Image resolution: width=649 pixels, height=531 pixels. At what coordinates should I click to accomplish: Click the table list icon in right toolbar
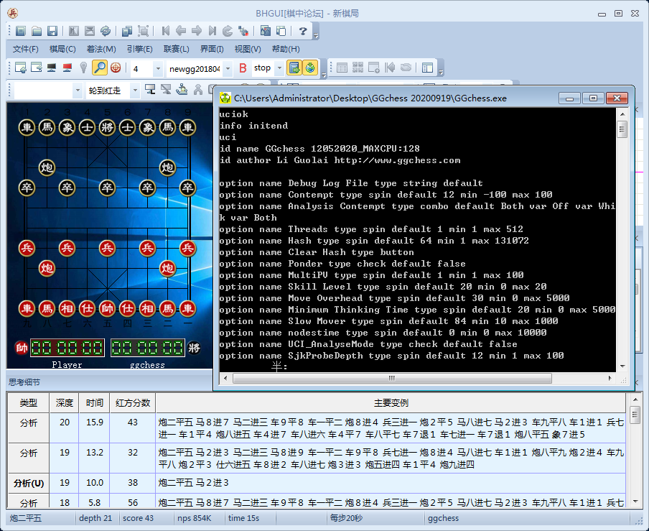pyautogui.click(x=342, y=68)
